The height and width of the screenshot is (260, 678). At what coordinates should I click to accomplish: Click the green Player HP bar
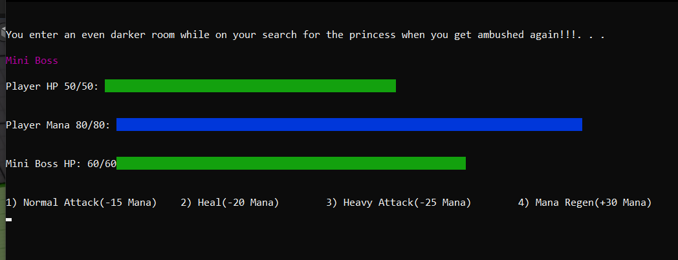pyautogui.click(x=250, y=86)
